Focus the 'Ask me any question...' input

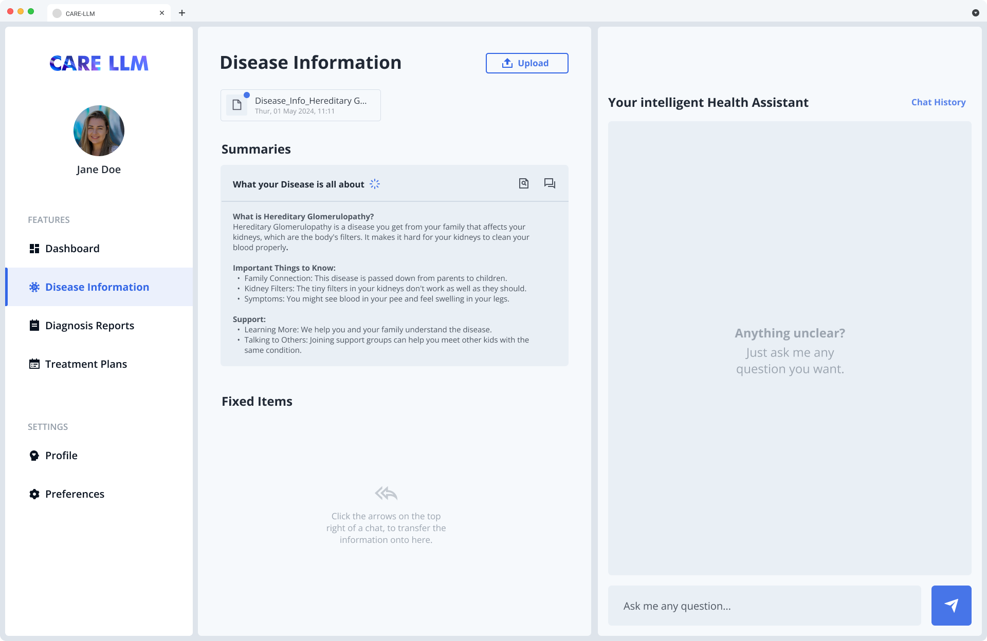tap(764, 606)
